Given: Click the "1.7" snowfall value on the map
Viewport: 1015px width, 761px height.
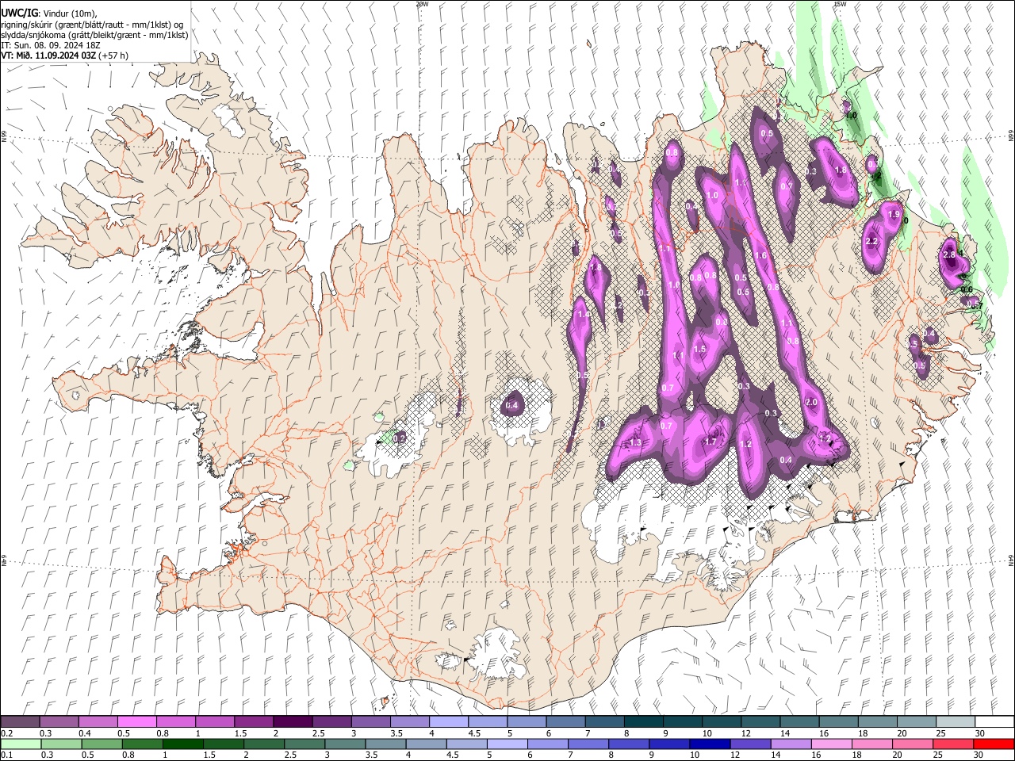Looking at the screenshot, I should pos(710,442).
